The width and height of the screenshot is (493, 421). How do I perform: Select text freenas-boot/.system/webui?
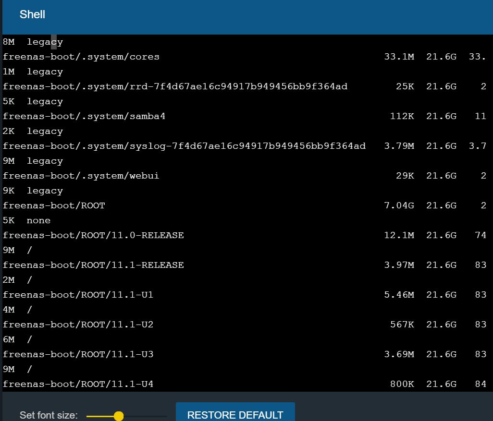coord(81,176)
